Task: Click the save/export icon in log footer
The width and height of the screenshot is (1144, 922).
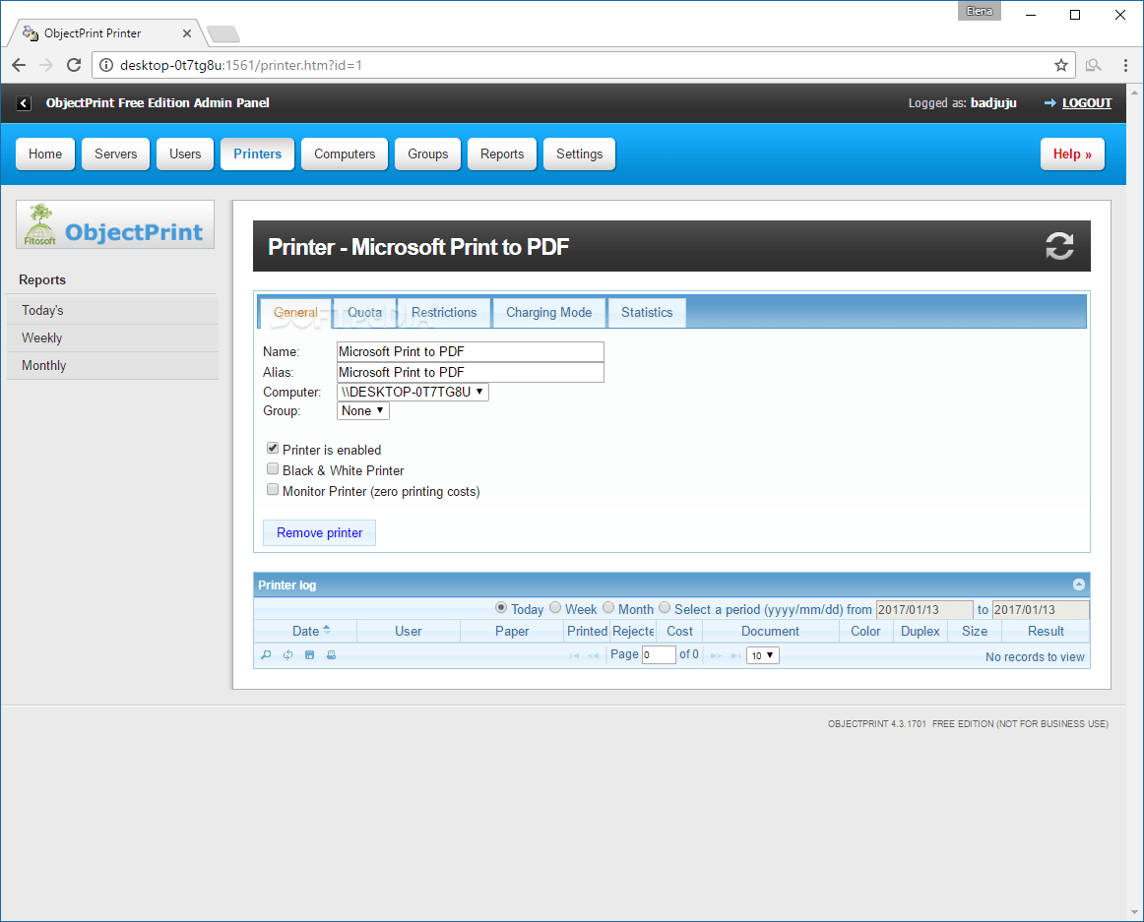Action: (x=309, y=655)
